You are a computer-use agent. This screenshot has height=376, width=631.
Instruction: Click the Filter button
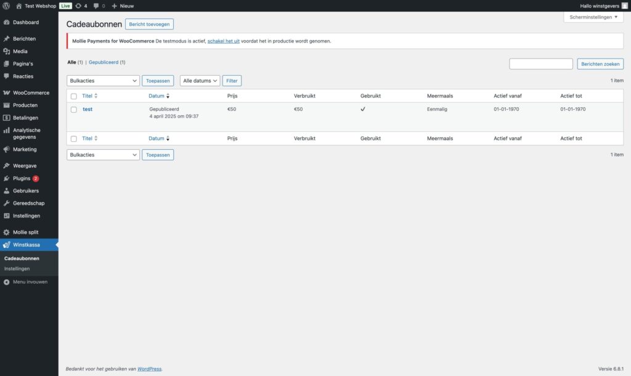[232, 81]
